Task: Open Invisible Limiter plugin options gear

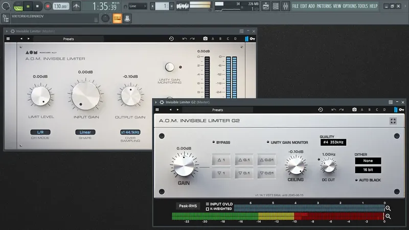Action: tap(12, 31)
